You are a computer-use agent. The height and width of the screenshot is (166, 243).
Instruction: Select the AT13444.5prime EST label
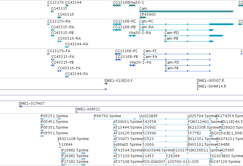coord(128,127)
